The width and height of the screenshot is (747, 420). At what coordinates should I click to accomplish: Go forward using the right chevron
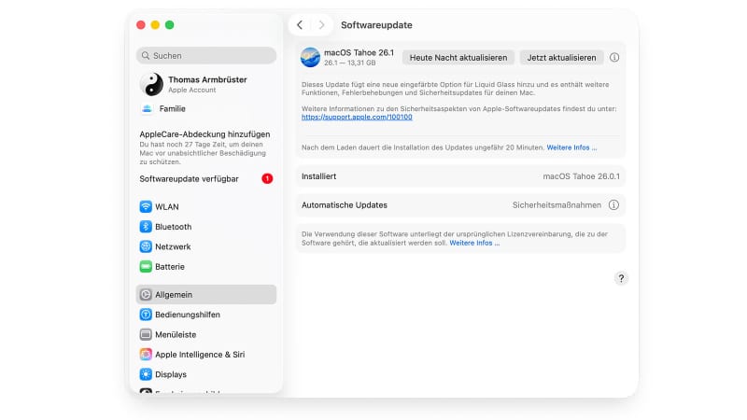pyautogui.click(x=322, y=25)
